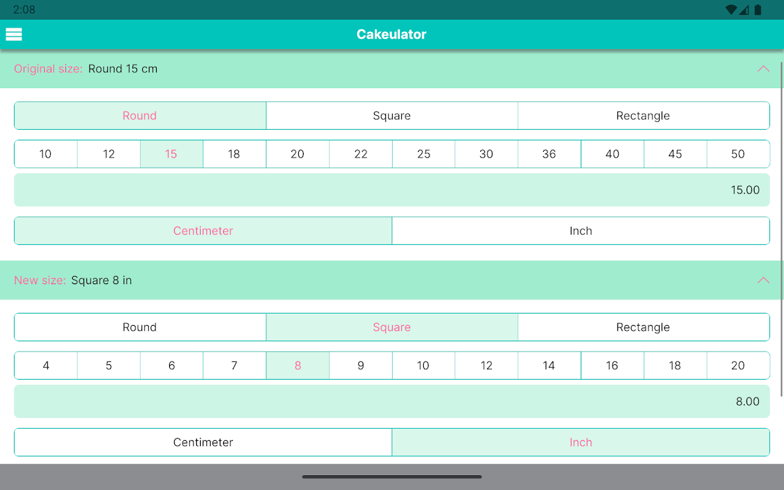Pick 50 in original size presets
The width and height of the screenshot is (784, 490).
pyautogui.click(x=738, y=154)
